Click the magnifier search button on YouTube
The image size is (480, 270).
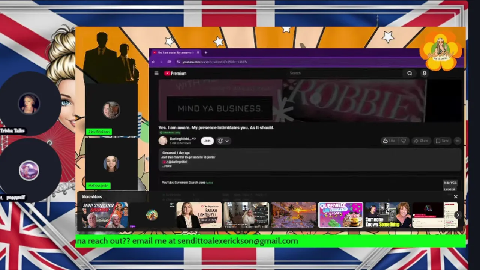click(x=409, y=73)
